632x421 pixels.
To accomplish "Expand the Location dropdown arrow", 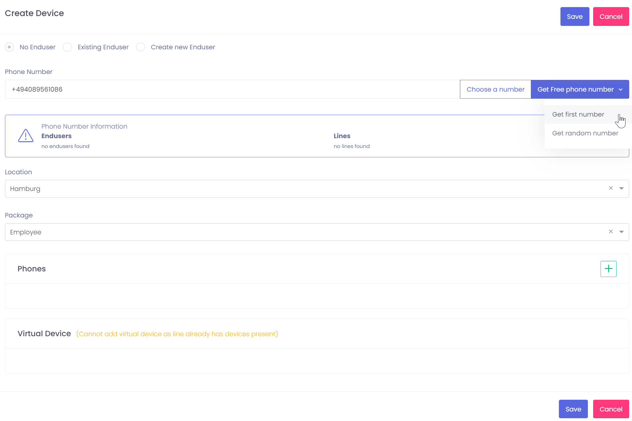I will pyautogui.click(x=622, y=188).
